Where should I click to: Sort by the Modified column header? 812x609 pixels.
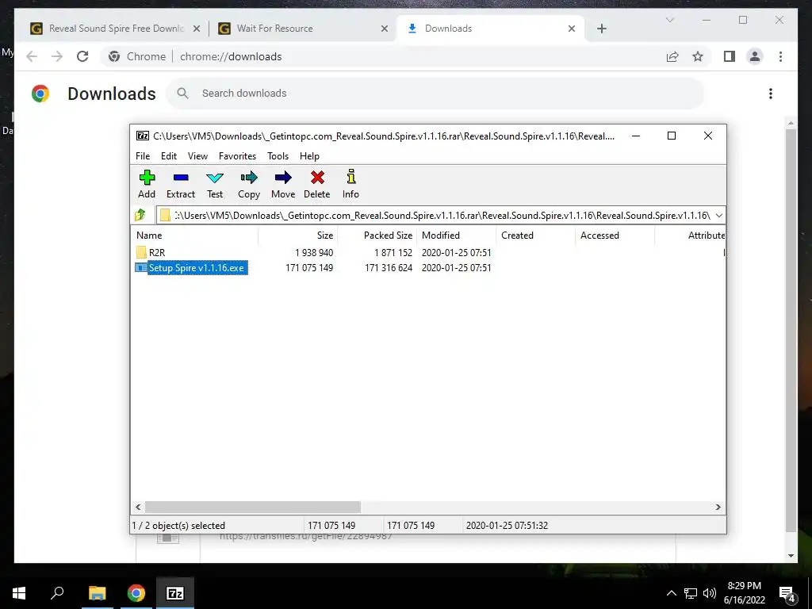click(x=456, y=235)
